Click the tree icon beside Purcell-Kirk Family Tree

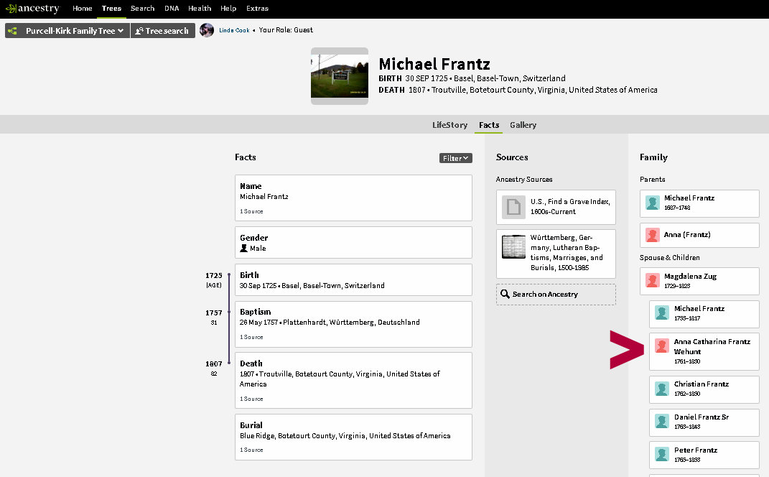(x=13, y=31)
